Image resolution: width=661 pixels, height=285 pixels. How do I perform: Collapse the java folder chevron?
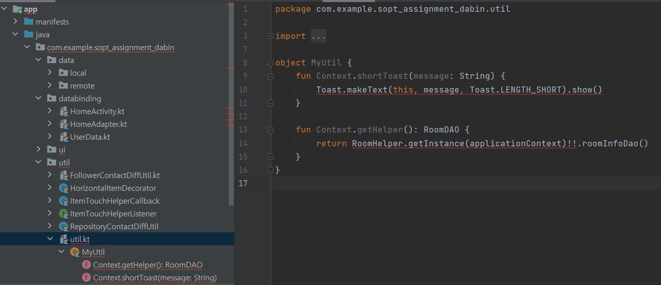point(16,34)
